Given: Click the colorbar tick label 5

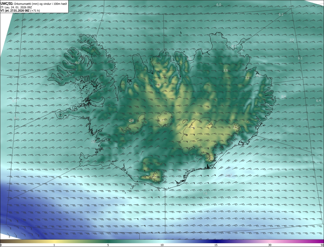Looking at the screenshot, I should [x=108, y=245].
